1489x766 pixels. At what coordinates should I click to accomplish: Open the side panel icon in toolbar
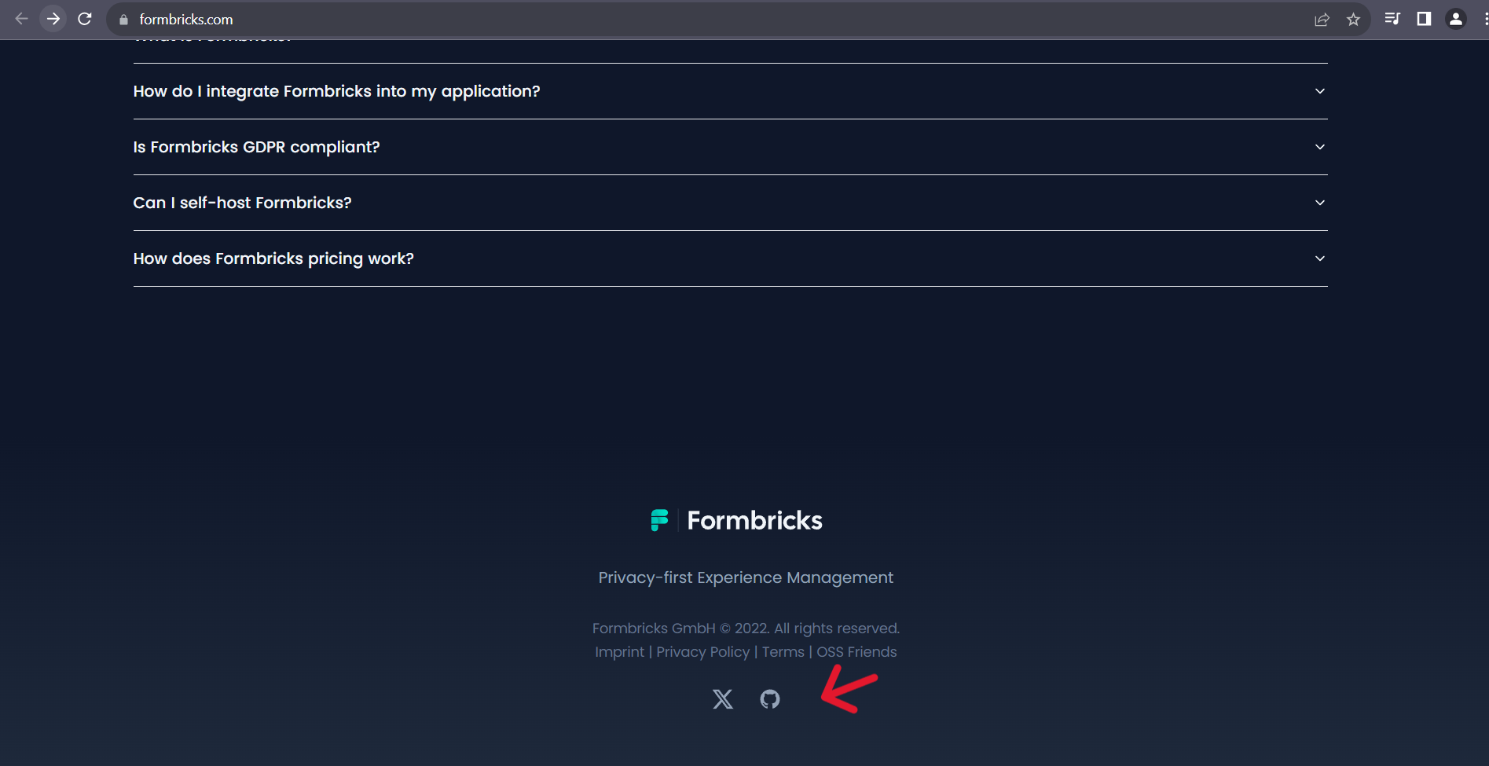(1423, 19)
